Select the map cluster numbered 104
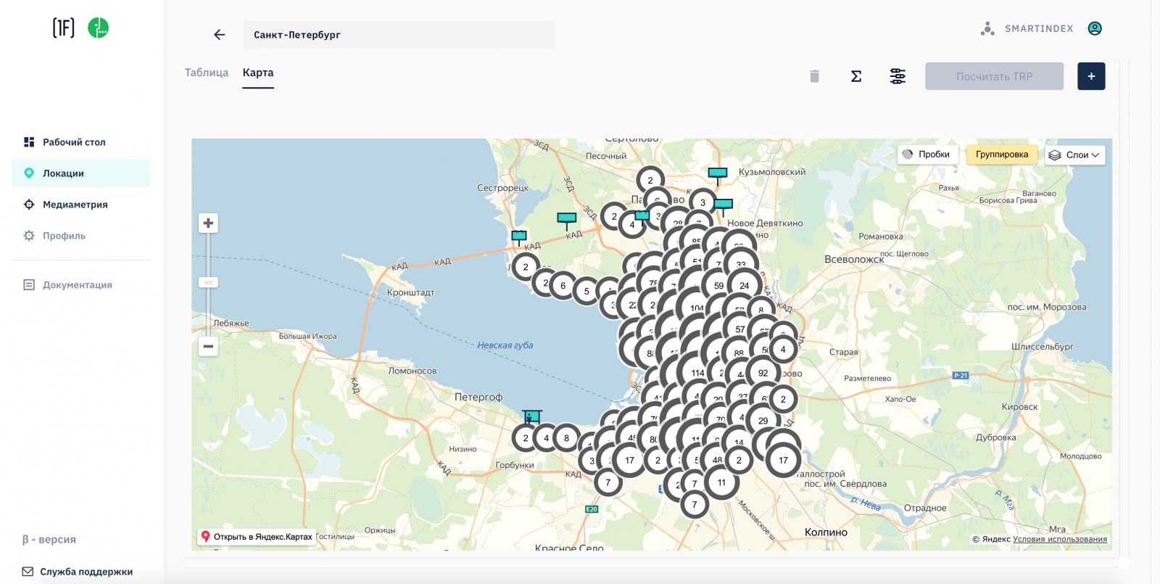The image size is (1160, 584). 697,308
